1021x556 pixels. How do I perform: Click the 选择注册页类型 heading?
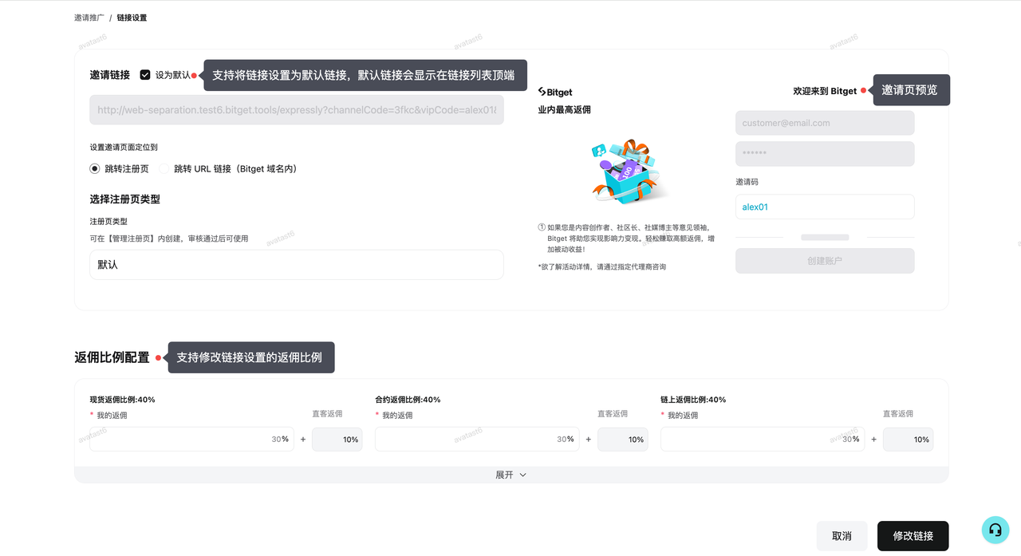click(x=125, y=199)
